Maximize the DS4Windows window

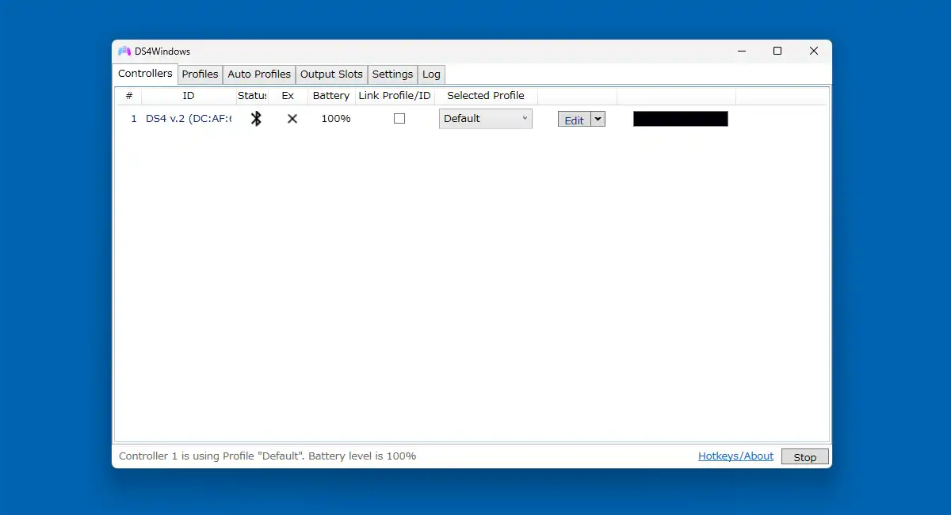tap(777, 51)
